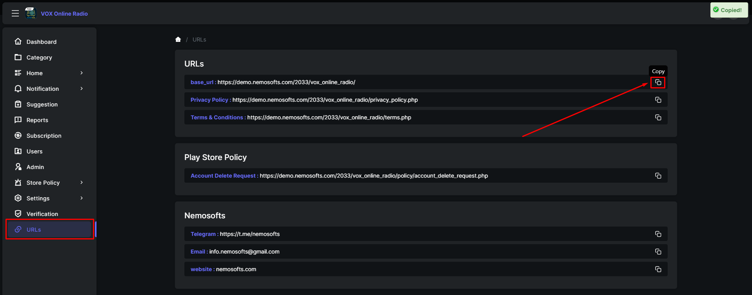The image size is (752, 295).
Task: Click the https://t.me/nemosofts text
Action: [250, 234]
